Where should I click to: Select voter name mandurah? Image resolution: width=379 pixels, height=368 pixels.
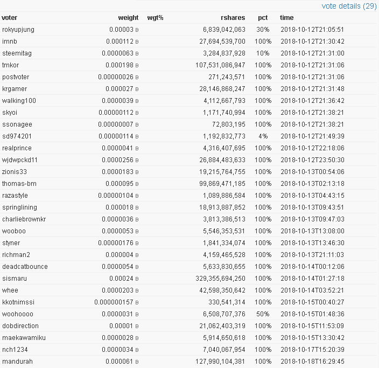[x=17, y=362]
